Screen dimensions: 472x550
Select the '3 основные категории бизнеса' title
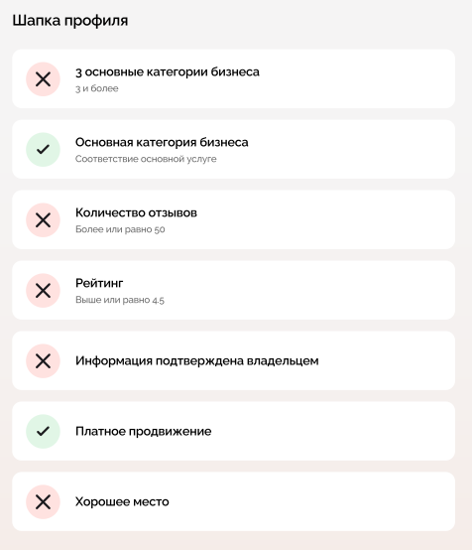pos(168,71)
